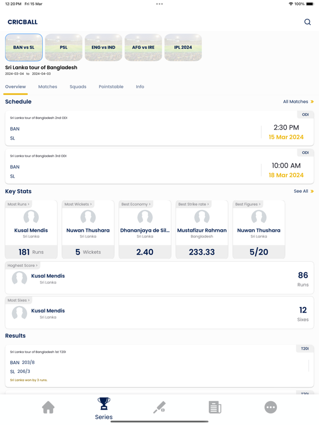Tap the T20I badge on 1st T20I result

click(x=305, y=349)
